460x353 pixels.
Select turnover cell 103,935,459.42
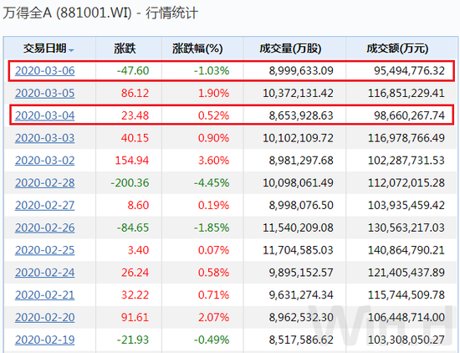coord(406,205)
